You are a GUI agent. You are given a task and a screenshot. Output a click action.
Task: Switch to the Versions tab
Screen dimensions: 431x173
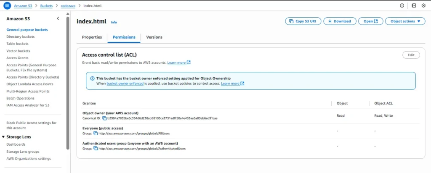(154, 37)
